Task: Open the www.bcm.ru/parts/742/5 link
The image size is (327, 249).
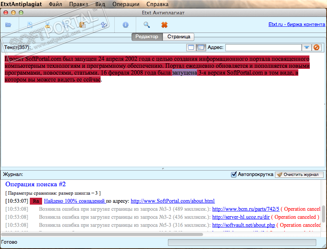Action: pyautogui.click(x=246, y=209)
